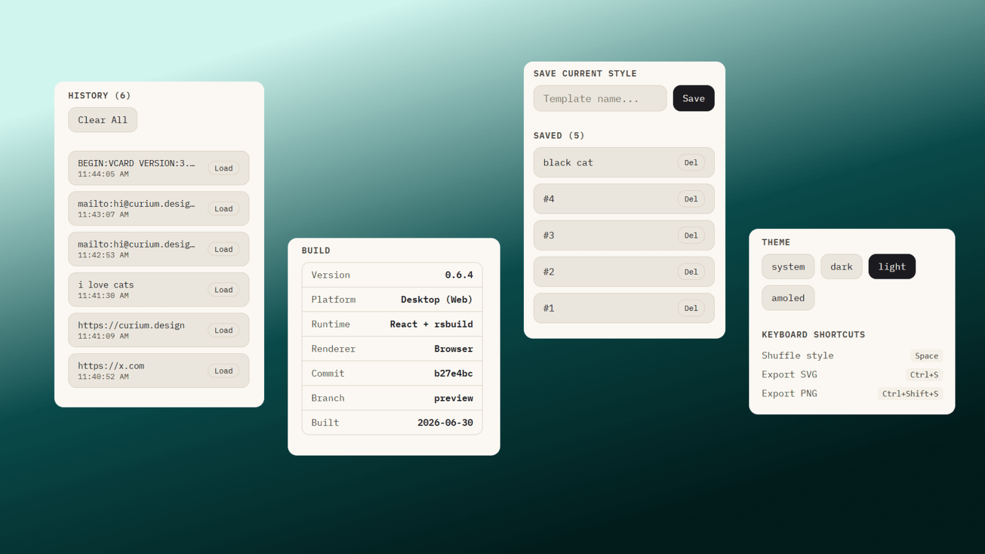Click the 11:40:52 AM timestamp
This screenshot has width=985, height=554.
[x=103, y=377]
